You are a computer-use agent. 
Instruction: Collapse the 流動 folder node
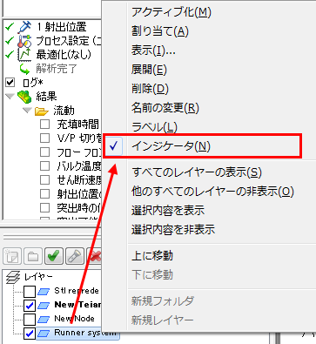click(x=27, y=111)
